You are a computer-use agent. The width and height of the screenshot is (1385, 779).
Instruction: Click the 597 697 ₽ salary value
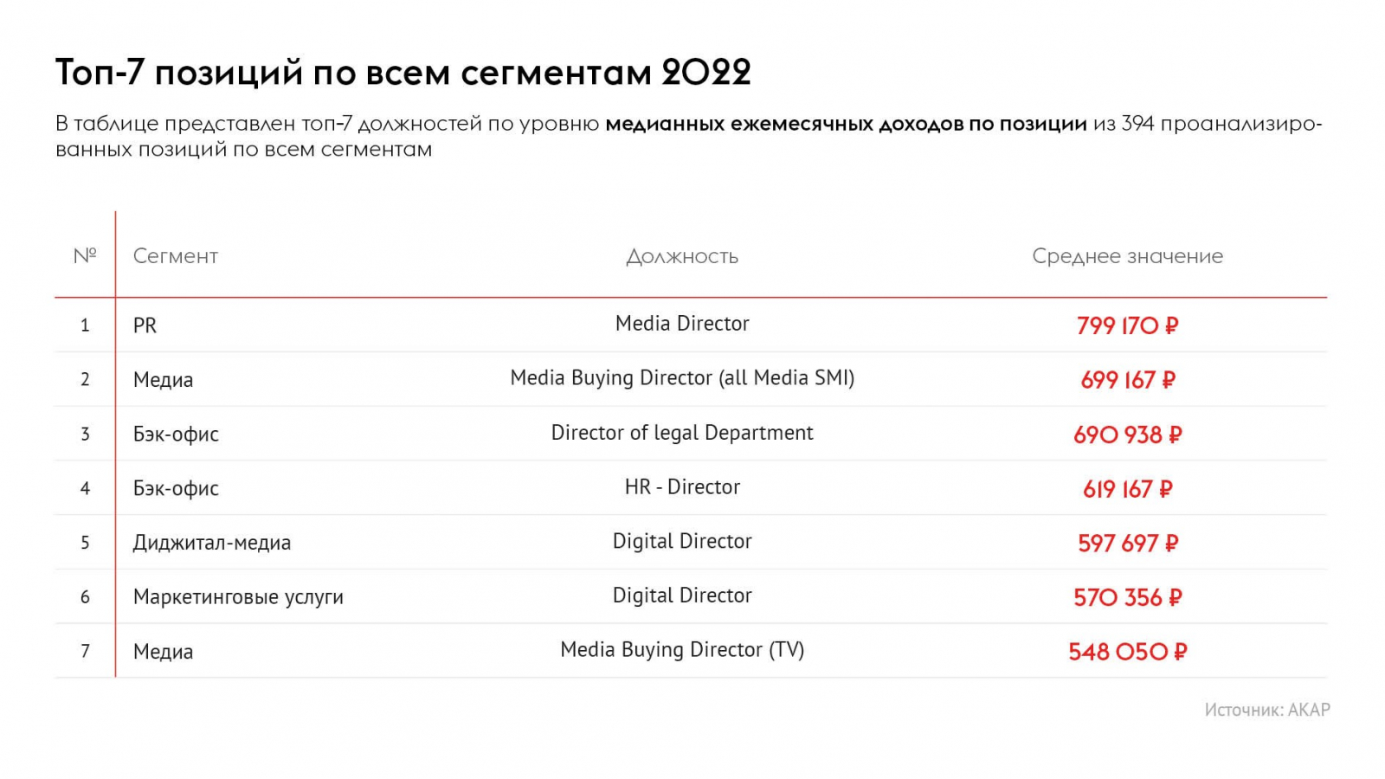click(1127, 544)
